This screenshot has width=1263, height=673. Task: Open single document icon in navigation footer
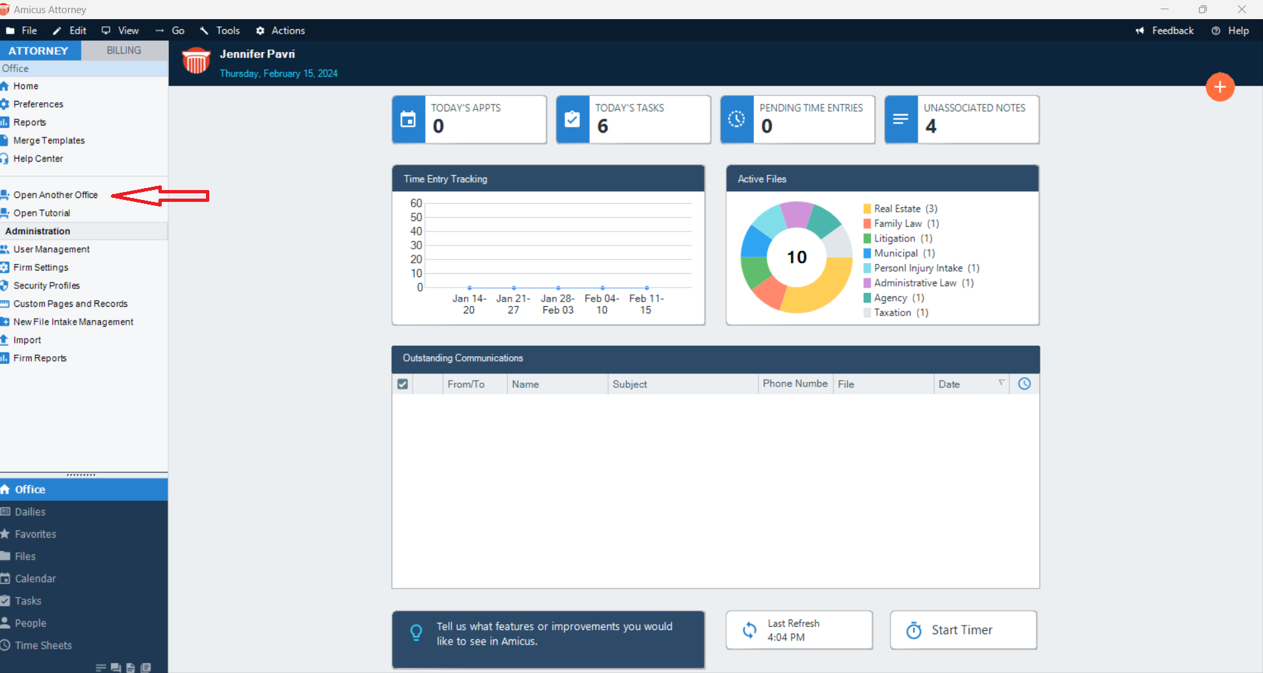pyautogui.click(x=130, y=668)
